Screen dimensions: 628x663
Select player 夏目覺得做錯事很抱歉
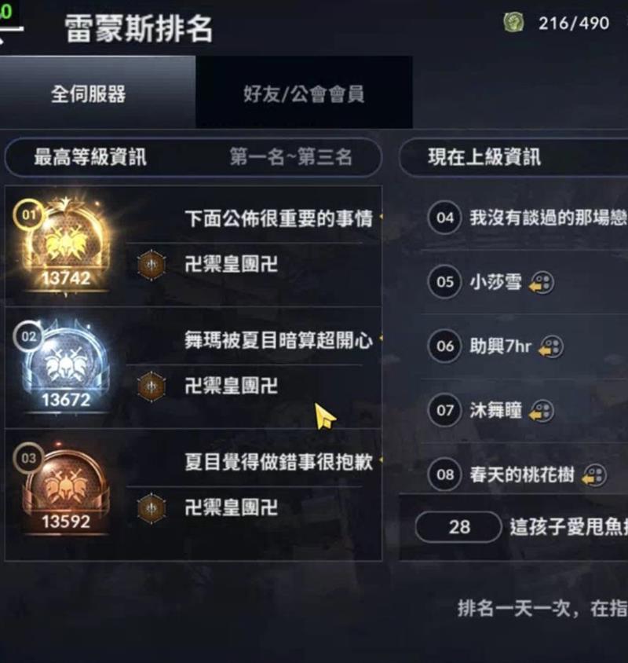click(x=279, y=462)
